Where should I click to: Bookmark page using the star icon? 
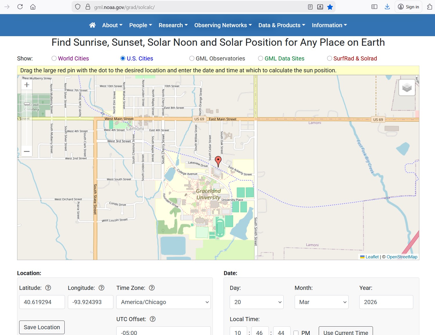pos(330,7)
